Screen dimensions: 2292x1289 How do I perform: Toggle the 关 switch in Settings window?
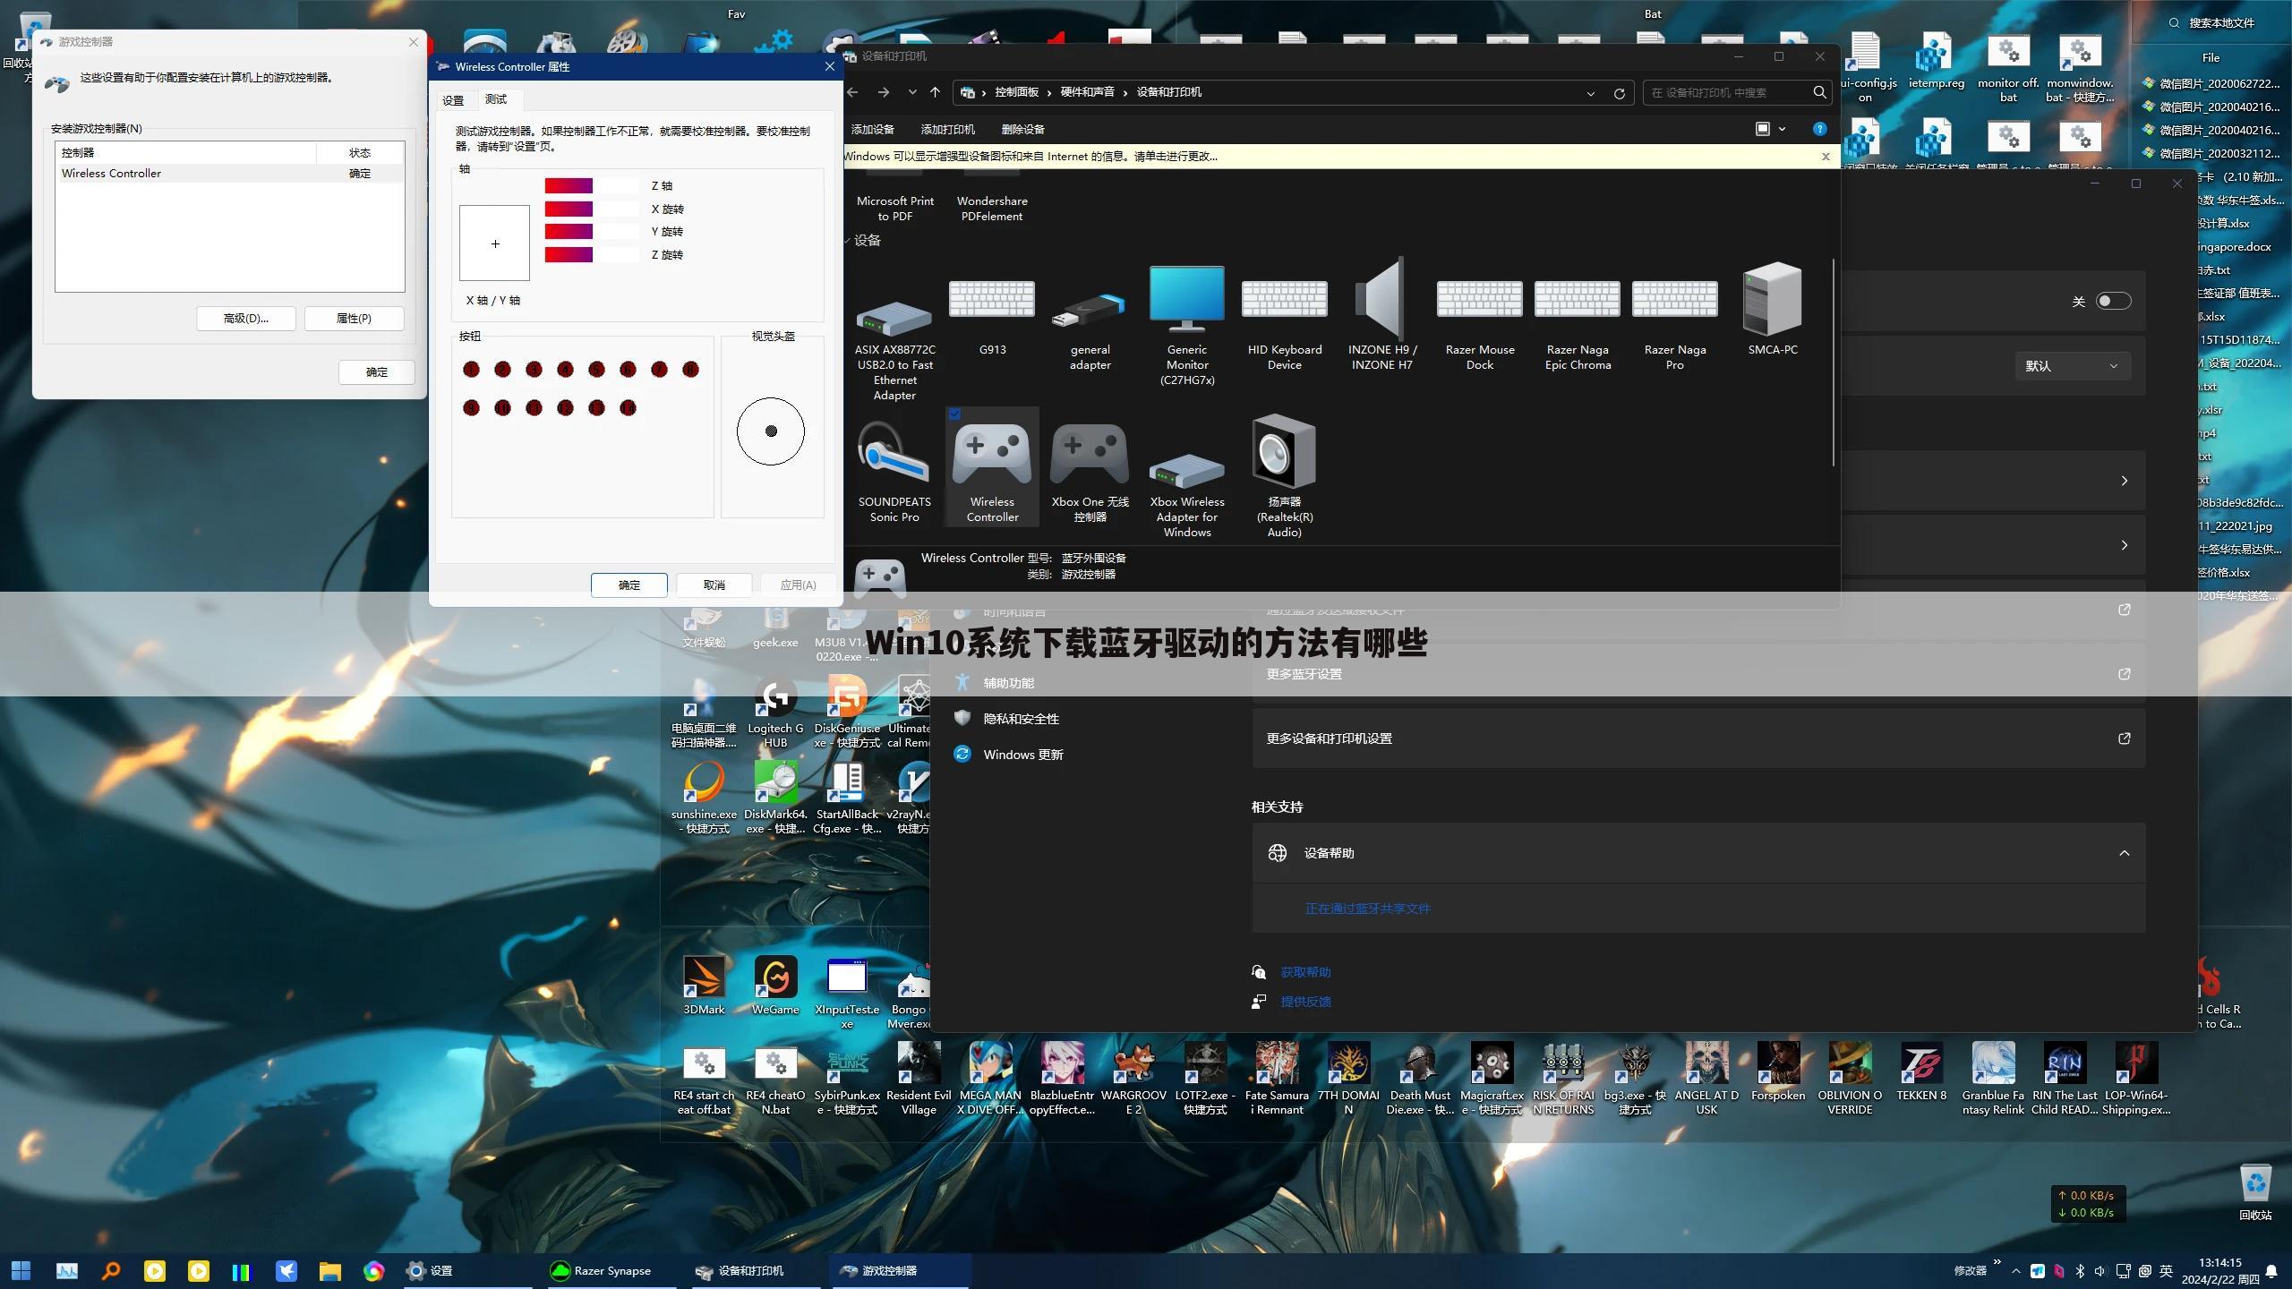pyautogui.click(x=2113, y=301)
